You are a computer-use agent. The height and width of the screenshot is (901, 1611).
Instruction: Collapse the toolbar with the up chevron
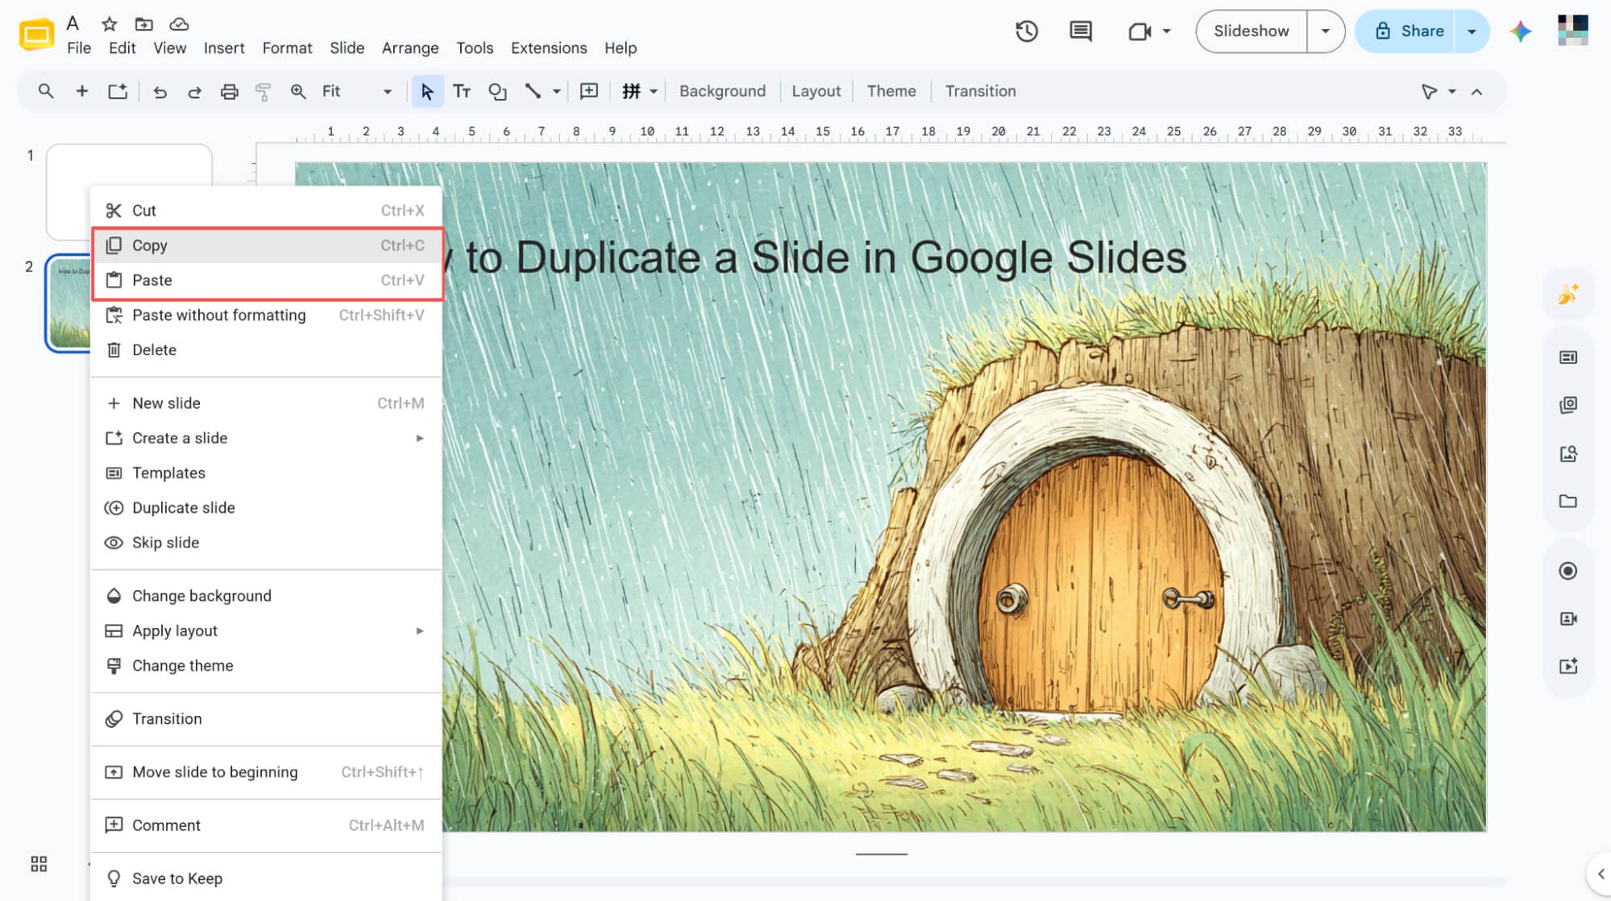tap(1476, 92)
